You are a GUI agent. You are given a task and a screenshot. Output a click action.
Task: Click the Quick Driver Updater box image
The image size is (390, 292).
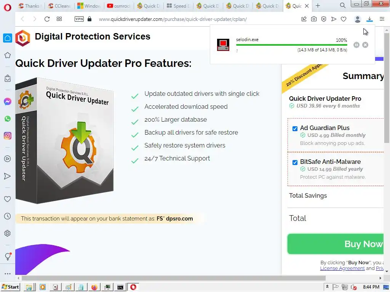pyautogui.click(x=64, y=141)
